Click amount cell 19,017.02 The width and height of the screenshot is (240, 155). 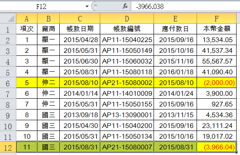tap(217, 137)
